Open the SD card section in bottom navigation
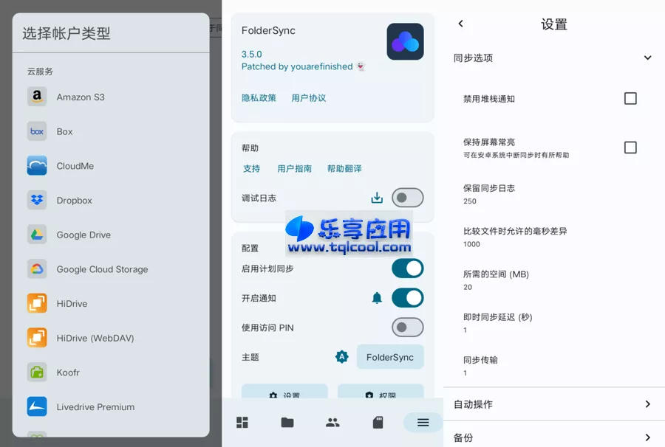 pos(378,422)
